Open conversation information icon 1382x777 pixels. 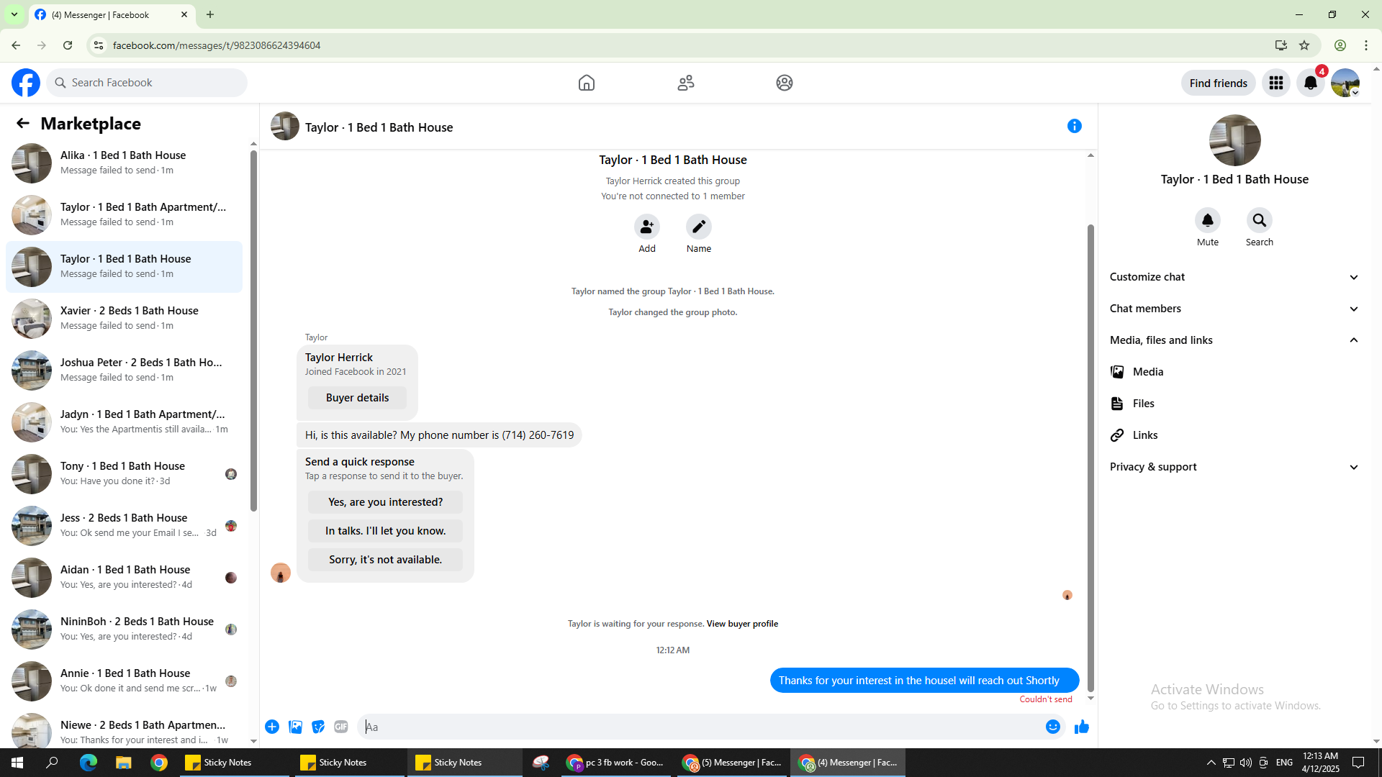pyautogui.click(x=1075, y=126)
